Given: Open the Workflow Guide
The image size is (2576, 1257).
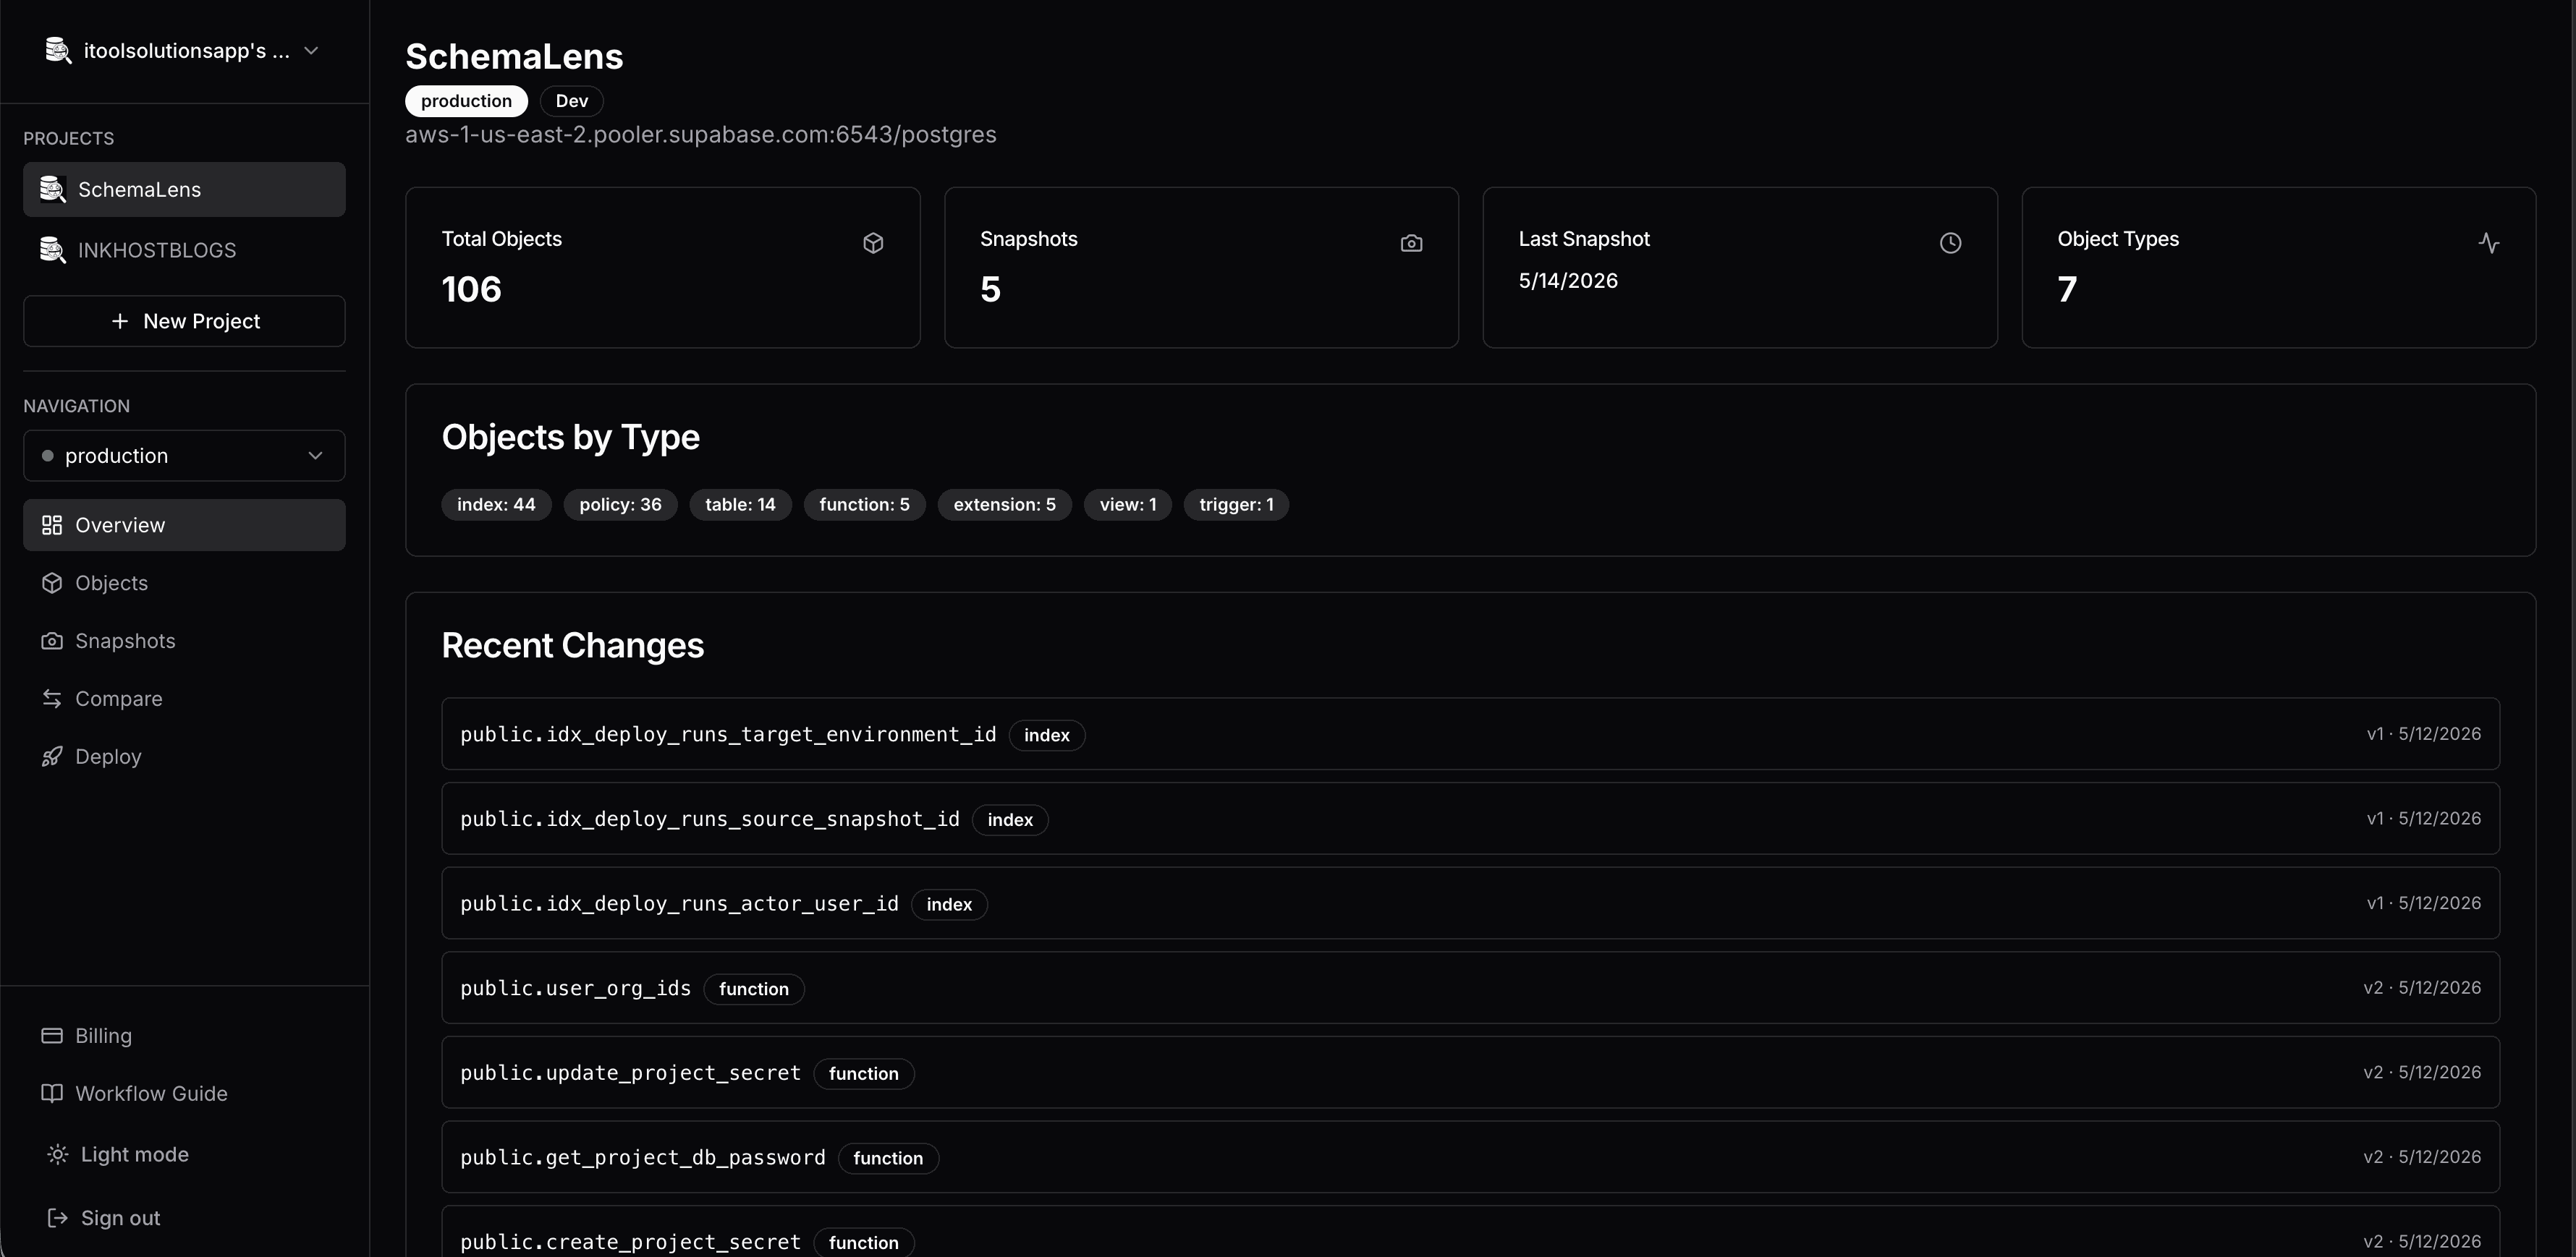Looking at the screenshot, I should pyautogui.click(x=184, y=1093).
